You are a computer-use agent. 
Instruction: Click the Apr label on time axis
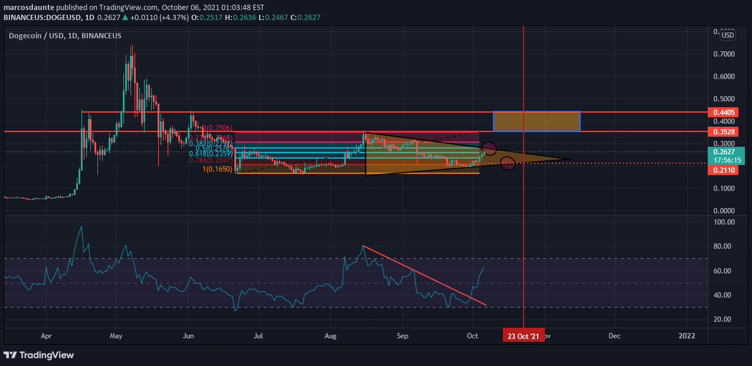point(47,335)
